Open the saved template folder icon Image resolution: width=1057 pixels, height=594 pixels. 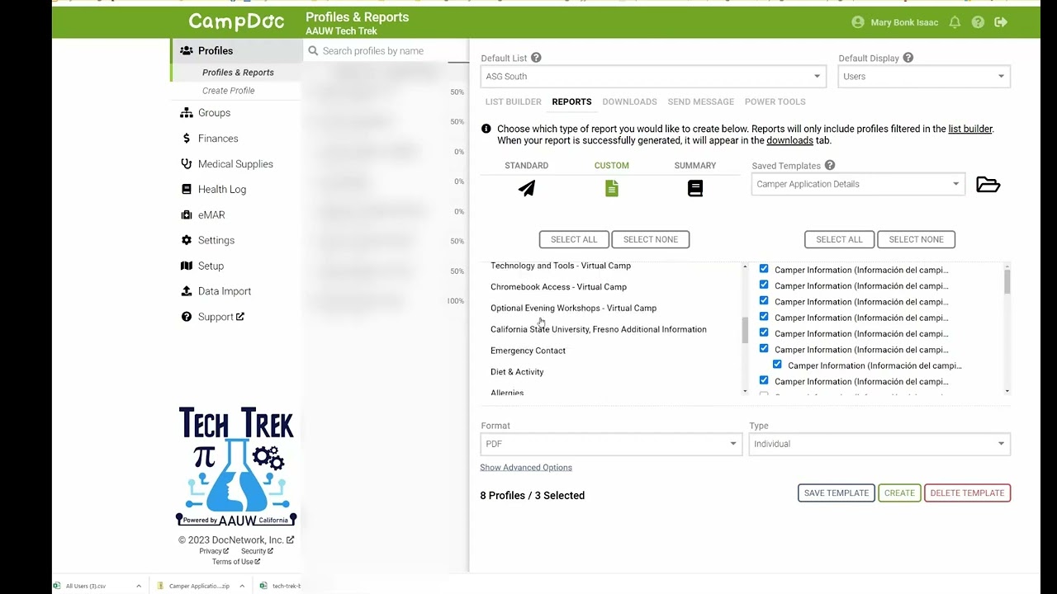pyautogui.click(x=988, y=185)
